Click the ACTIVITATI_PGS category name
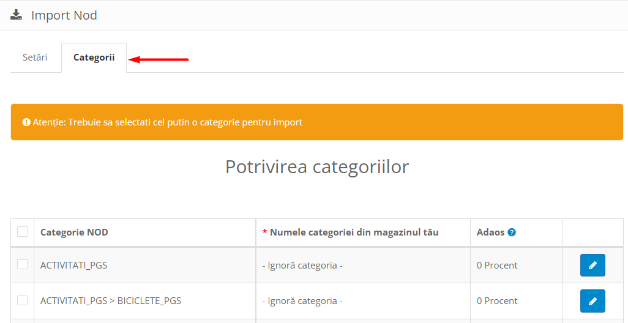This screenshot has width=628, height=323. [x=73, y=265]
